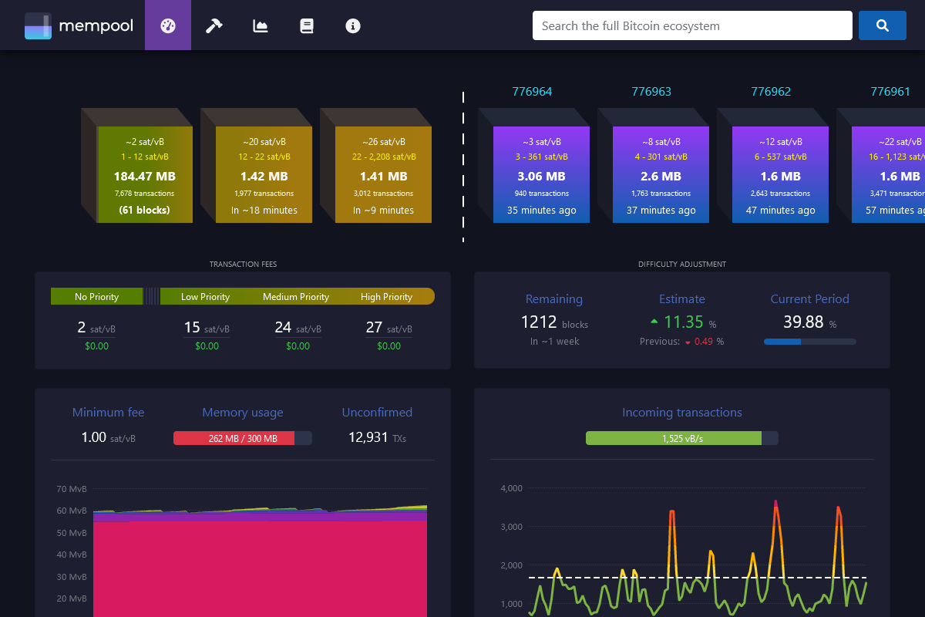This screenshot has width=925, height=617.
Task: Open block height 776961
Action: click(x=890, y=91)
